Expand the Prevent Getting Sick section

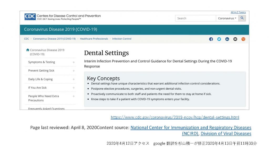74,71
